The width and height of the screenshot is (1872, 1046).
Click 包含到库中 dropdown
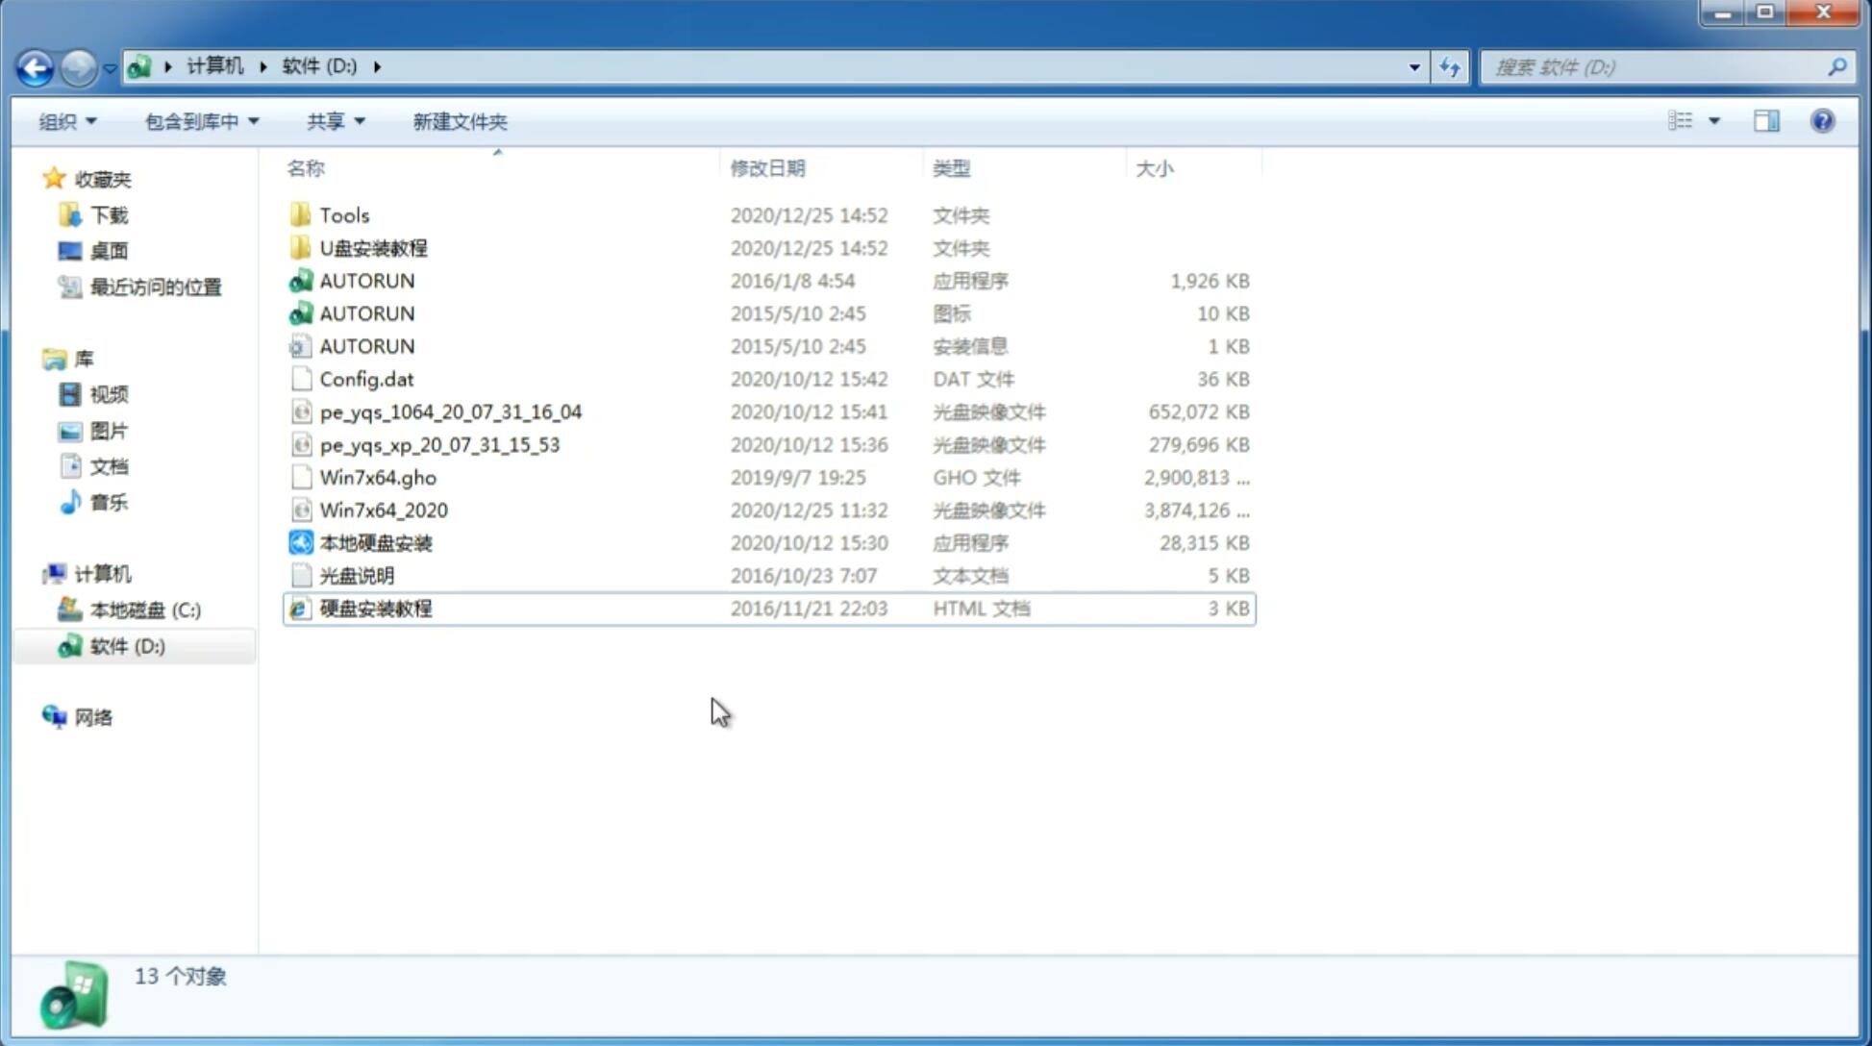coord(199,121)
